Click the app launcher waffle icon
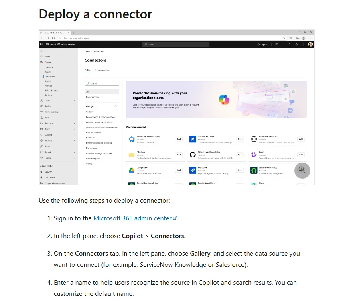 41,44
